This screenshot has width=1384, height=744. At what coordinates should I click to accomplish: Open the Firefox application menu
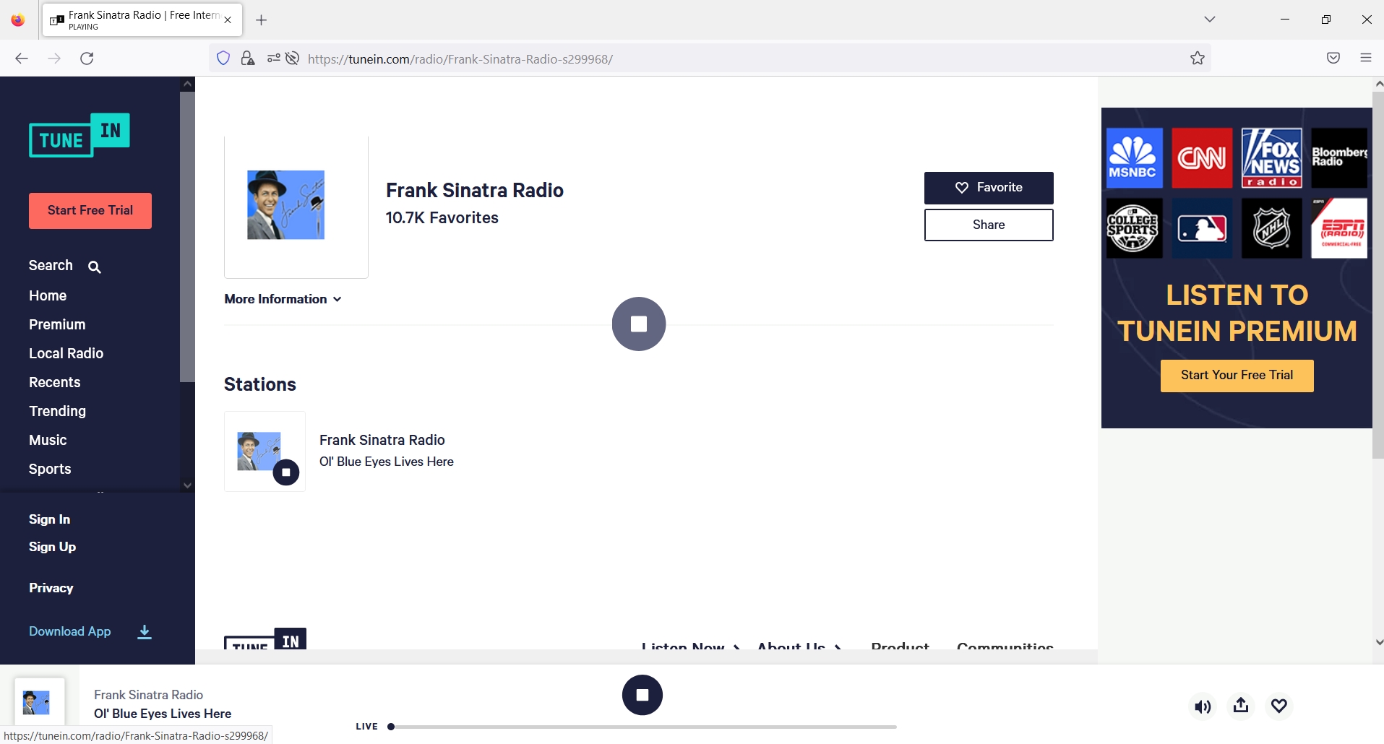point(1366,58)
